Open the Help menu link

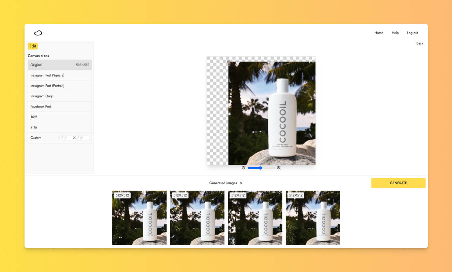click(x=395, y=33)
